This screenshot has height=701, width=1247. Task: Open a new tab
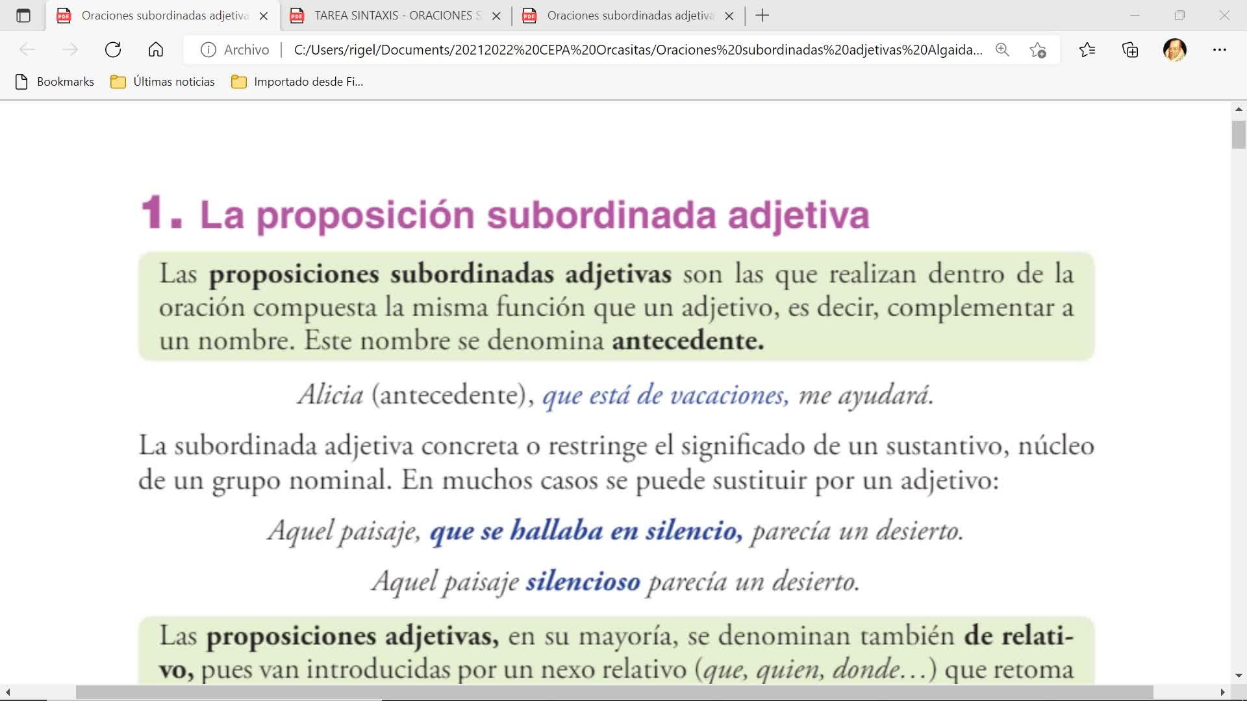[x=762, y=16]
